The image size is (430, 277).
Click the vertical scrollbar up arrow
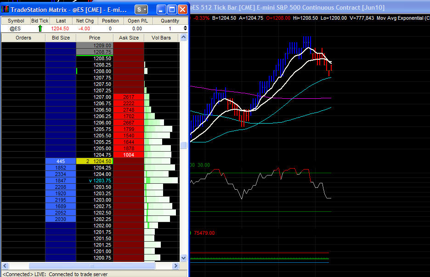[x=184, y=37]
